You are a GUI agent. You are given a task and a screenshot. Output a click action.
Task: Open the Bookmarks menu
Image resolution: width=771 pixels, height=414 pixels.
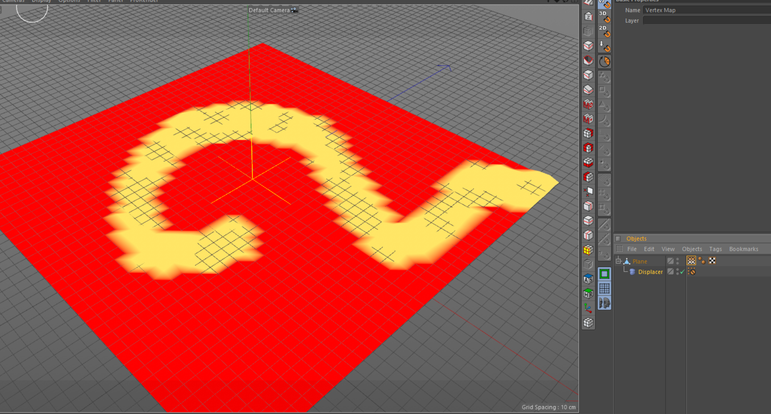click(744, 249)
